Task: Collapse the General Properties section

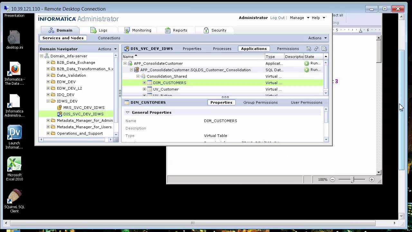Action: click(128, 112)
